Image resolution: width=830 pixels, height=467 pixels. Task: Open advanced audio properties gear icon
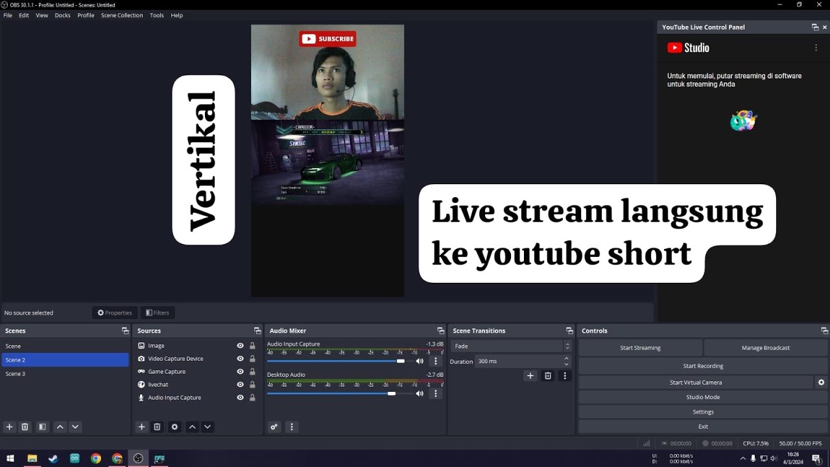[274, 427]
